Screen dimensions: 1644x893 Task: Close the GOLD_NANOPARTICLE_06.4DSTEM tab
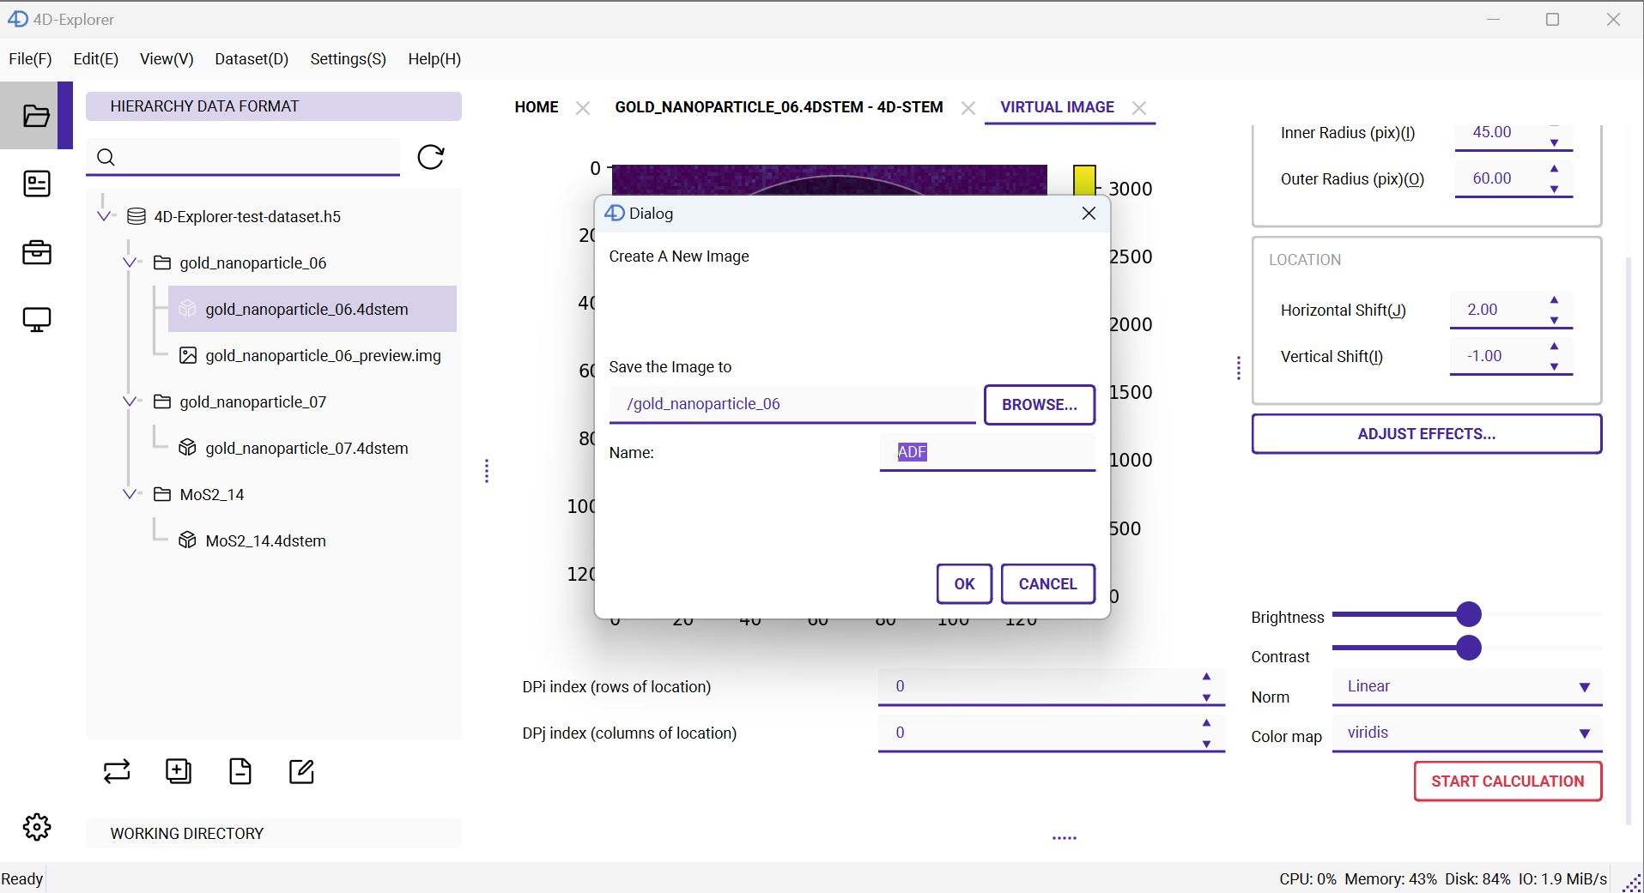[968, 107]
